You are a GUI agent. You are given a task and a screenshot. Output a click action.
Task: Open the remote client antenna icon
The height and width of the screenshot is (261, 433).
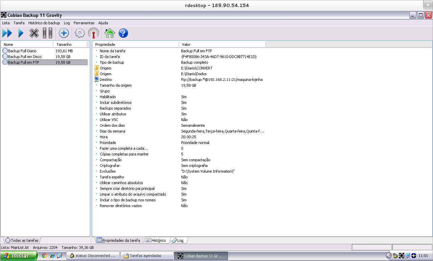pos(94,33)
